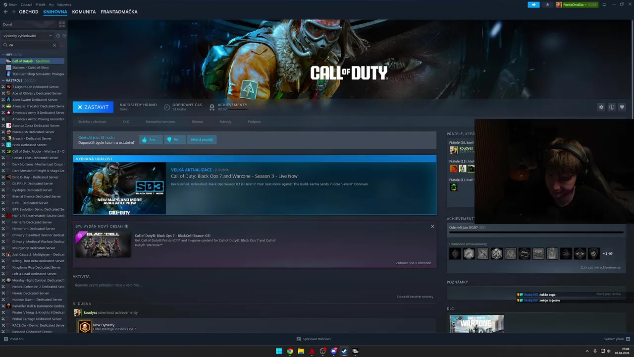Screen dimensions: 634x357
Task: Sort by recent activity clock icon
Action: click(x=58, y=36)
